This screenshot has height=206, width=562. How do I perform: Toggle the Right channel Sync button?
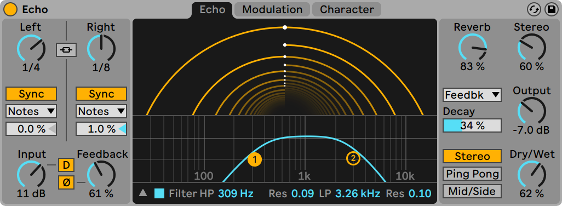click(101, 94)
